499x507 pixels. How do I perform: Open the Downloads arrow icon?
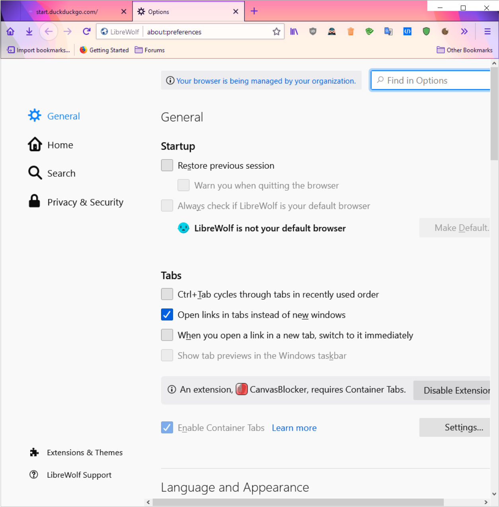click(x=29, y=31)
